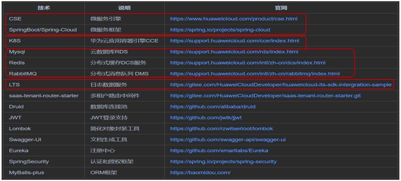Click the 分布式缓存DCS服务 description
The width and height of the screenshot is (401, 181).
coord(118,63)
